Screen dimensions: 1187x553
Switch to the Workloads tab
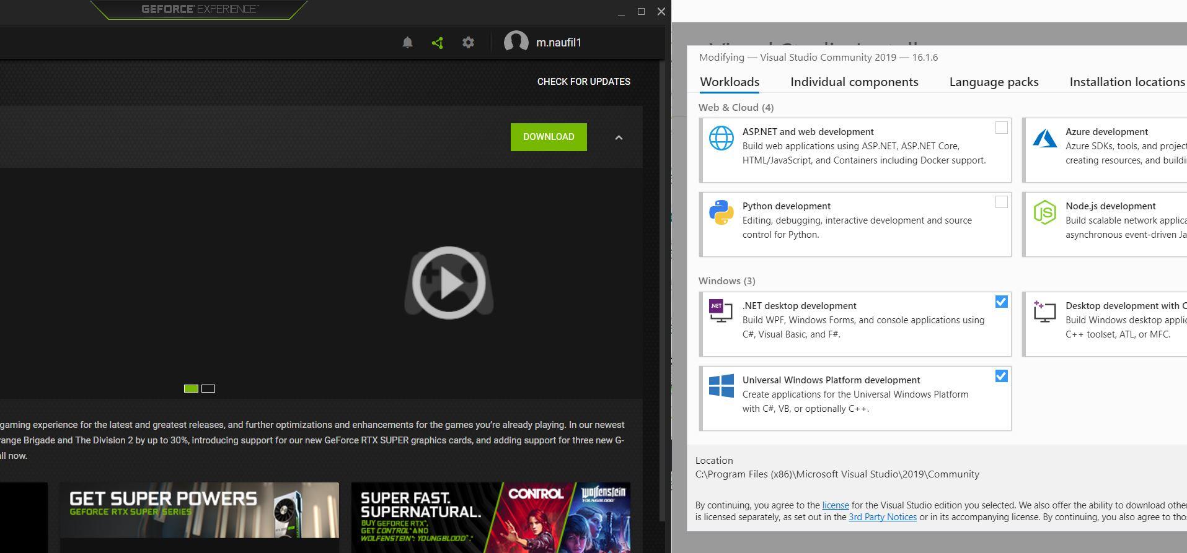(730, 82)
